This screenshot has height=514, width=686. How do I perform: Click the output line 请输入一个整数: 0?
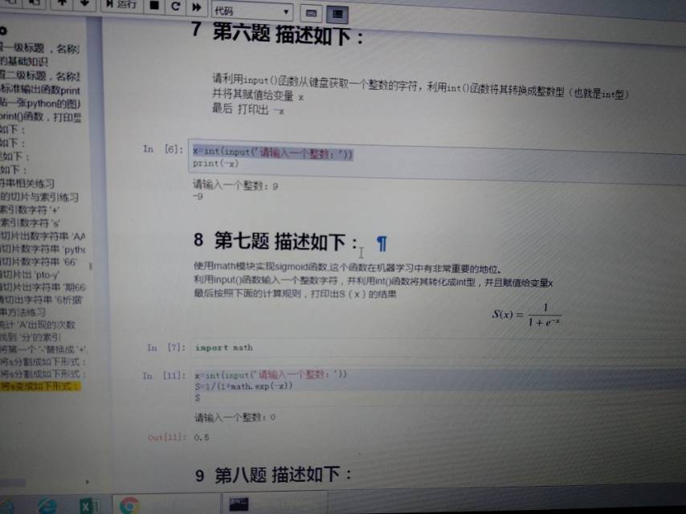tap(235, 418)
